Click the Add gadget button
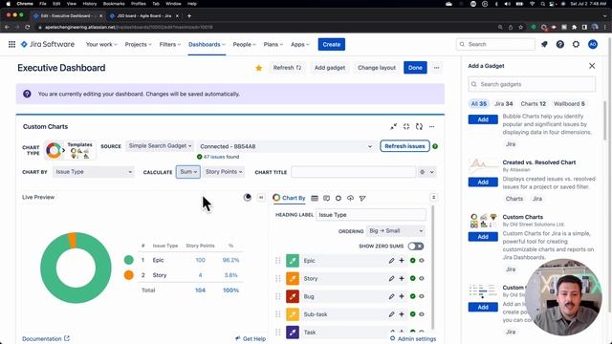Image resolution: width=612 pixels, height=344 pixels. [330, 68]
